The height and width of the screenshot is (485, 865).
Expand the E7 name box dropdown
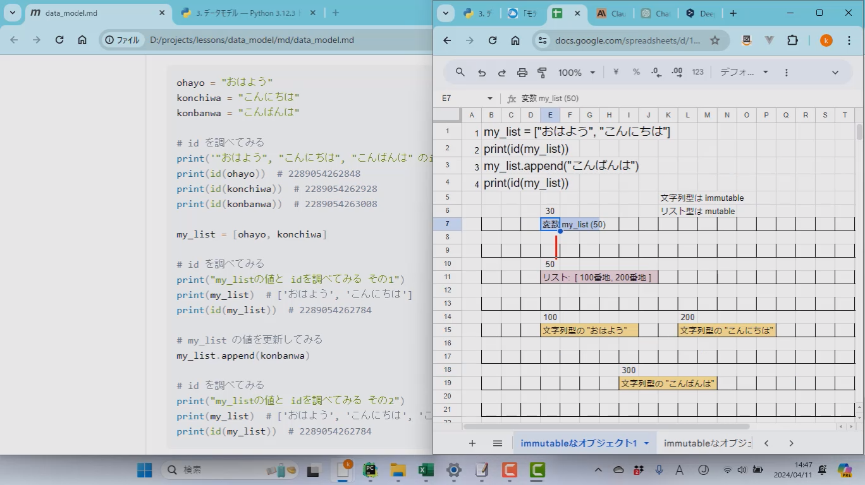pos(489,99)
